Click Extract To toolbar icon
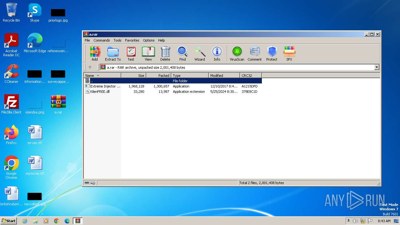 (113, 53)
